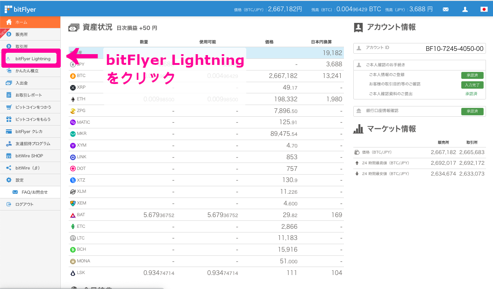
Task: Click the BTC coin icon in asset table
Action: 72,76
